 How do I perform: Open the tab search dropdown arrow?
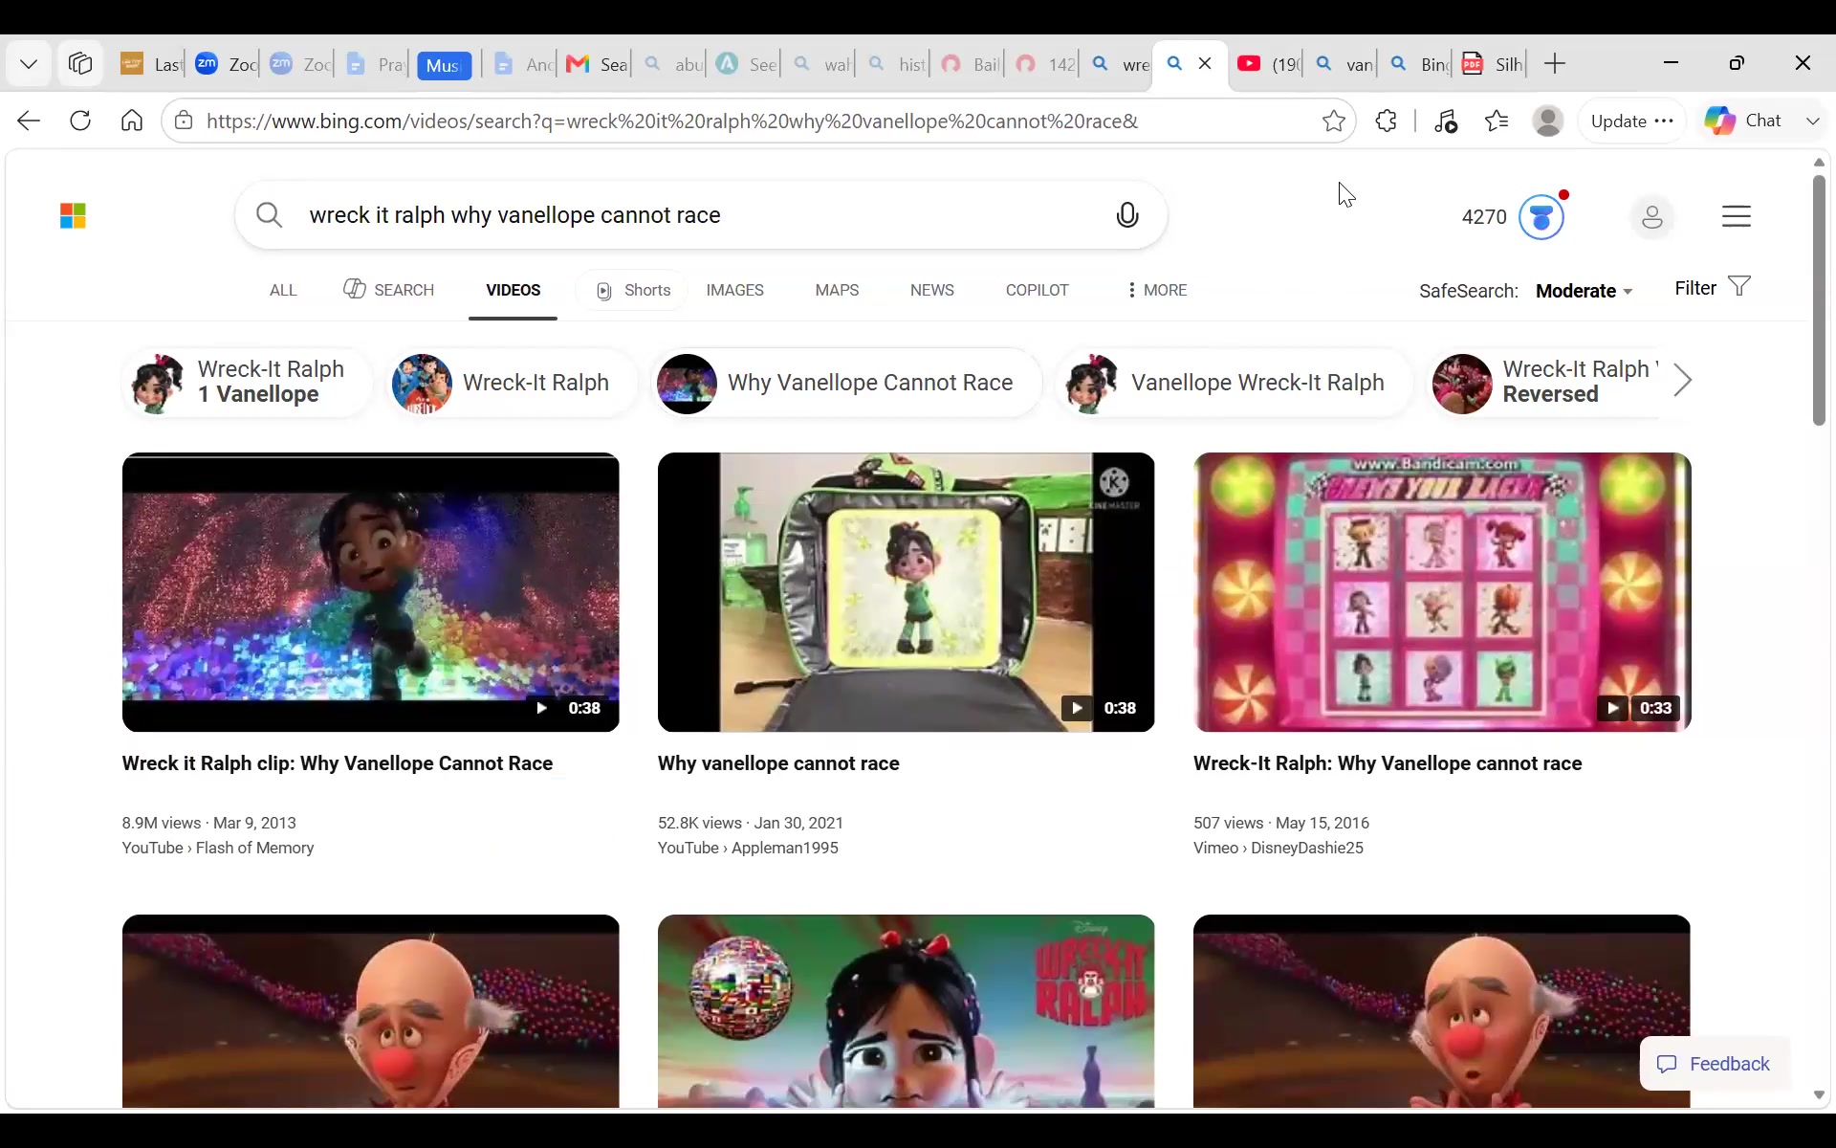(x=29, y=64)
